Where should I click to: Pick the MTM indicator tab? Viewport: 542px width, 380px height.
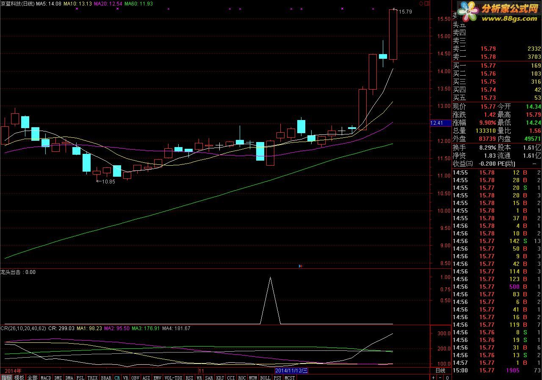click(x=253, y=377)
